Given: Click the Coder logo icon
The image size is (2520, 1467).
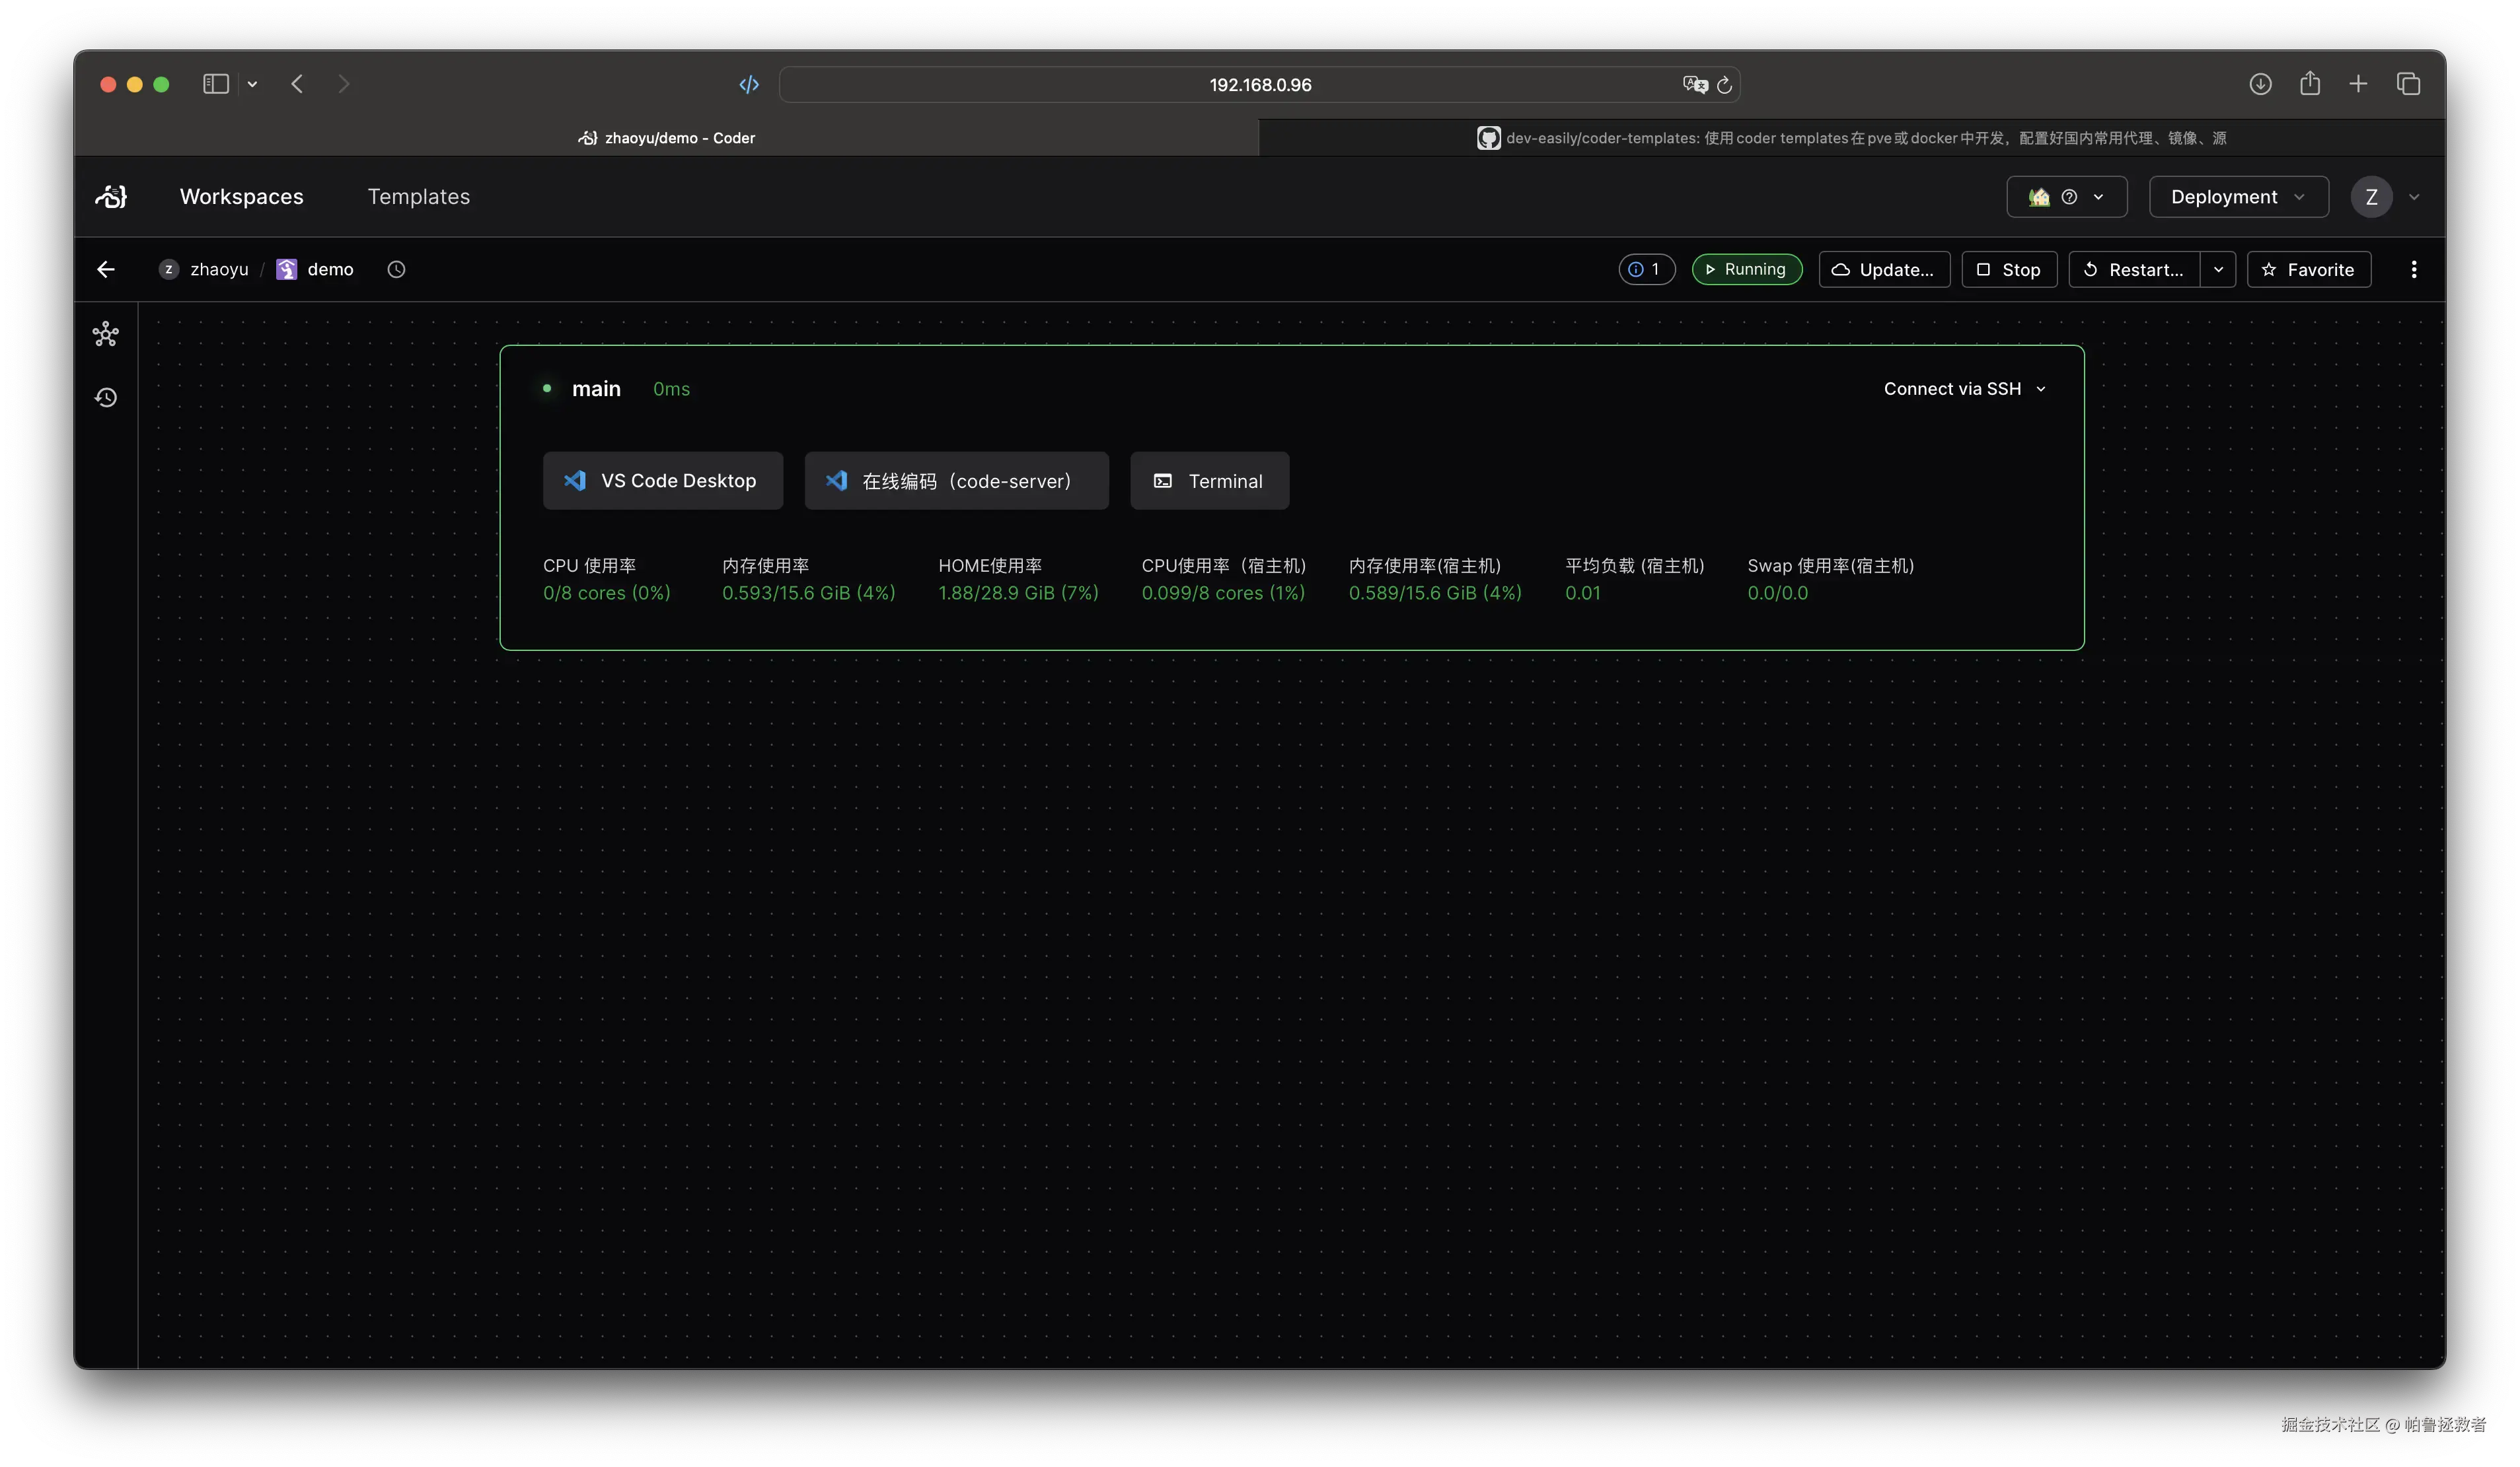Looking at the screenshot, I should (111, 197).
